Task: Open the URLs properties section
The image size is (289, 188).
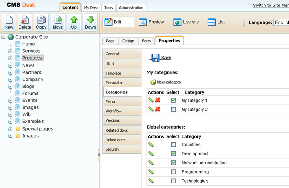Action: [x=122, y=64]
